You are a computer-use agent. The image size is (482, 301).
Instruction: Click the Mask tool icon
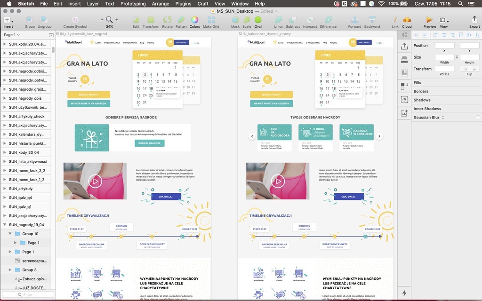(x=235, y=20)
